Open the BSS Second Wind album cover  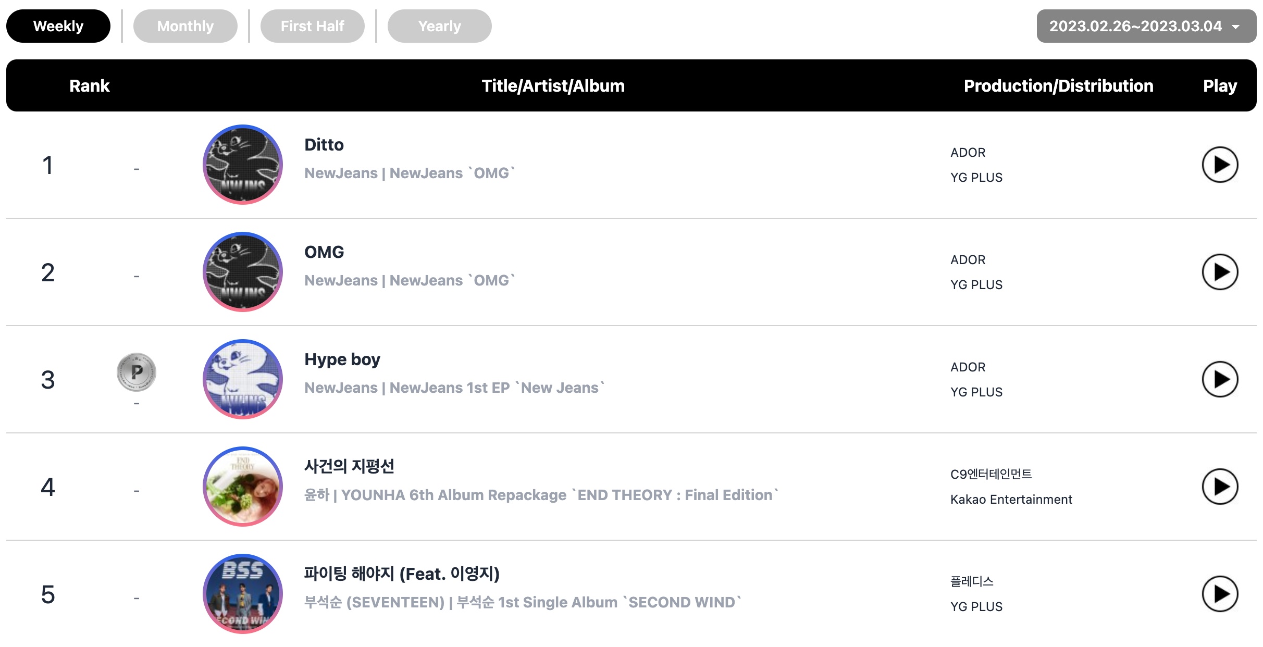click(243, 594)
